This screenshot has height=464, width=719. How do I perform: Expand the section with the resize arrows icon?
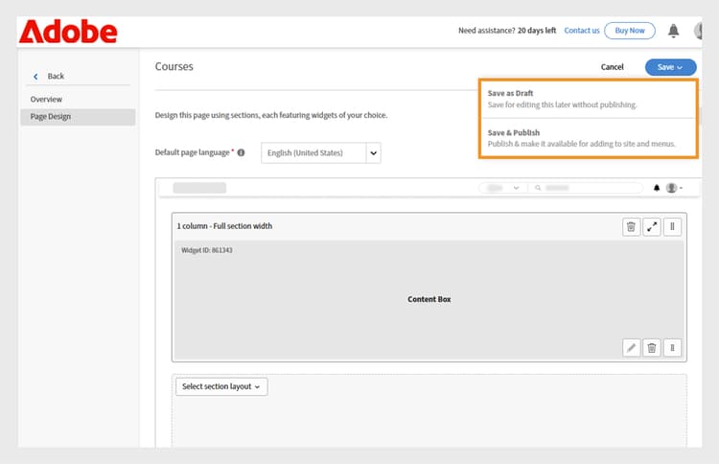click(x=652, y=227)
